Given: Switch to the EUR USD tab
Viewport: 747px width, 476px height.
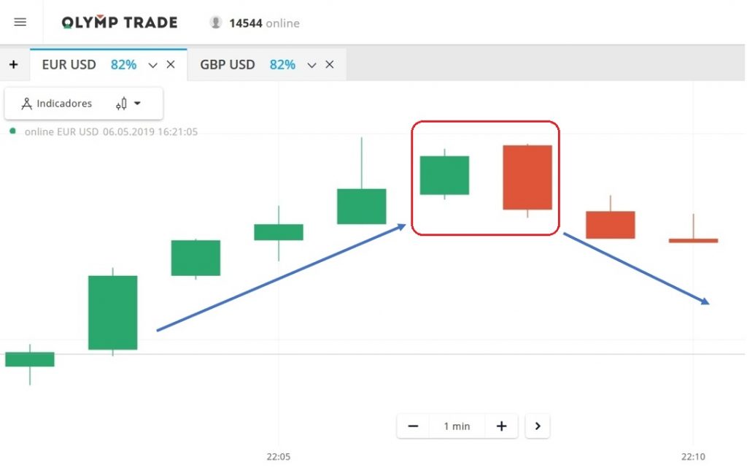Looking at the screenshot, I should pos(69,64).
